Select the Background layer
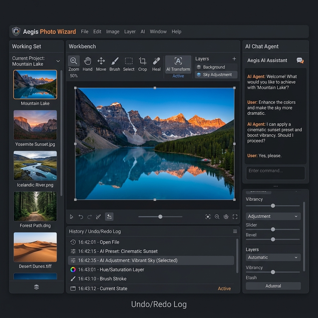This screenshot has height=318, width=318. (x=216, y=67)
